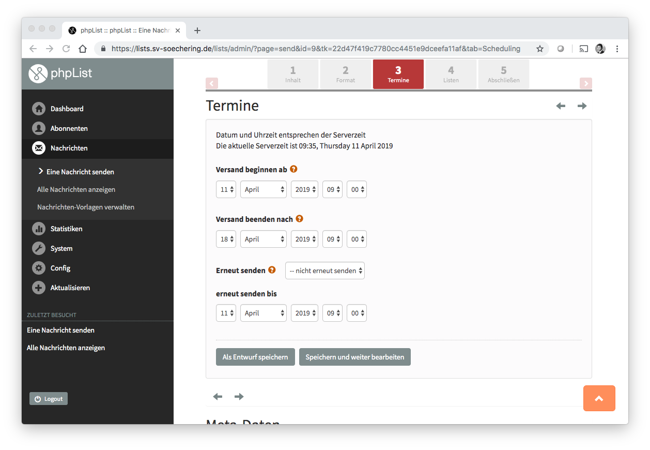This screenshot has height=450, width=650.
Task: Open month dropdown under 'Versand beenden nach'
Action: (x=263, y=239)
